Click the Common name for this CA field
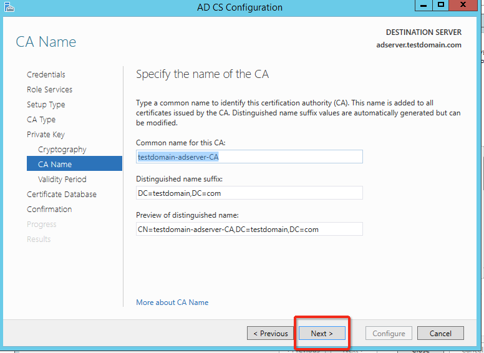The height and width of the screenshot is (353, 484). pos(249,157)
